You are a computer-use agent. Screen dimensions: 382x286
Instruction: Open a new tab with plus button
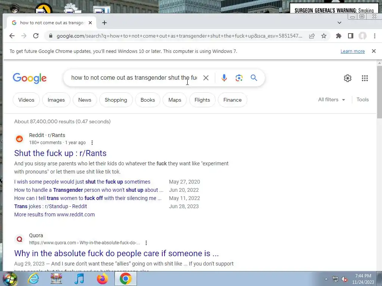[104, 23]
